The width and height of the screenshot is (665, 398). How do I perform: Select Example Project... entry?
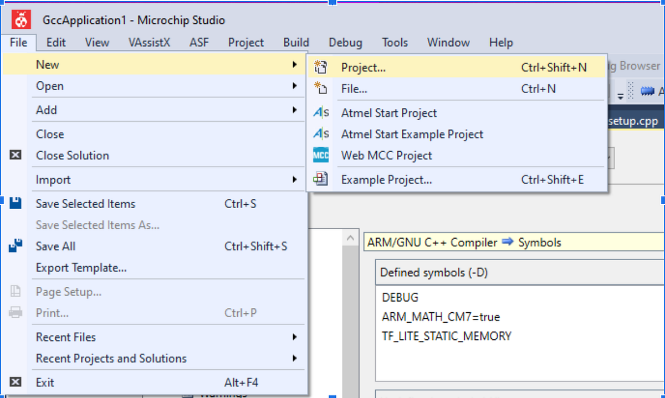(x=457, y=179)
